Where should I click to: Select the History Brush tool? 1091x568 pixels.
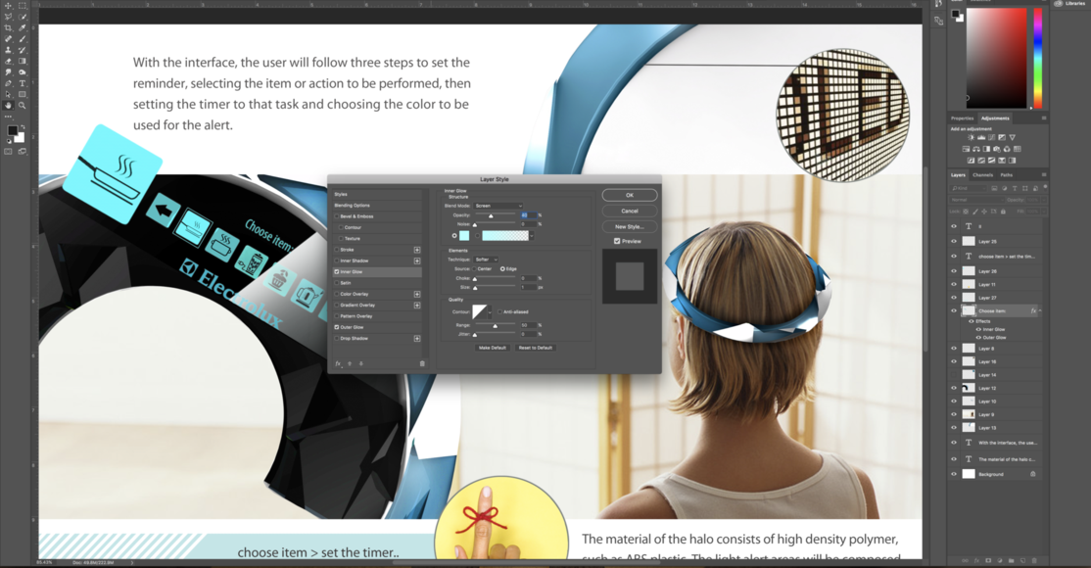tap(23, 50)
